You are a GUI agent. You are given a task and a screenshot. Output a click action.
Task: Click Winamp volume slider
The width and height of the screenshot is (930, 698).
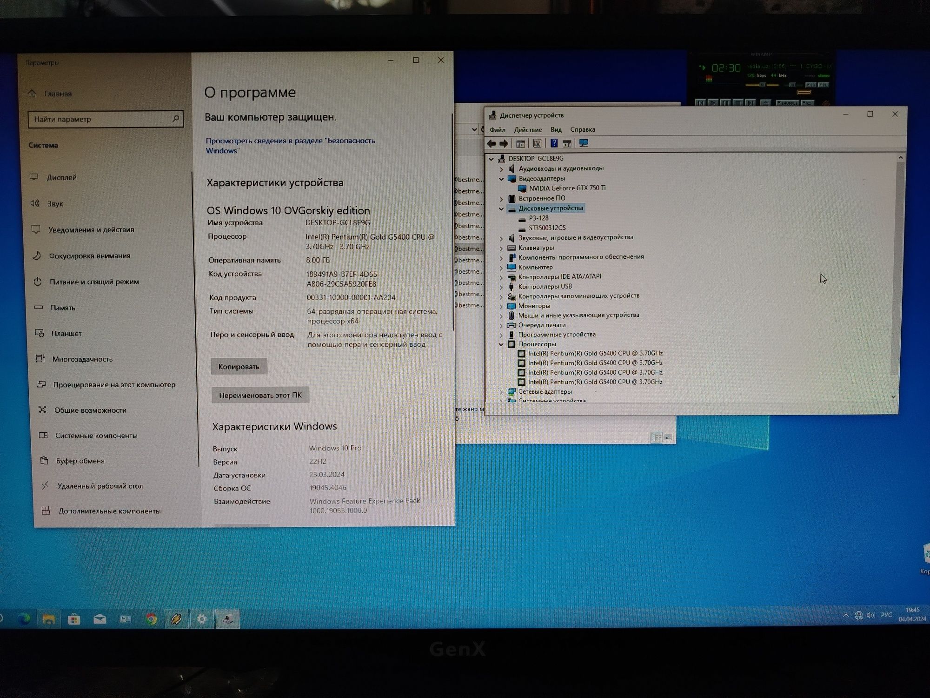tap(763, 85)
